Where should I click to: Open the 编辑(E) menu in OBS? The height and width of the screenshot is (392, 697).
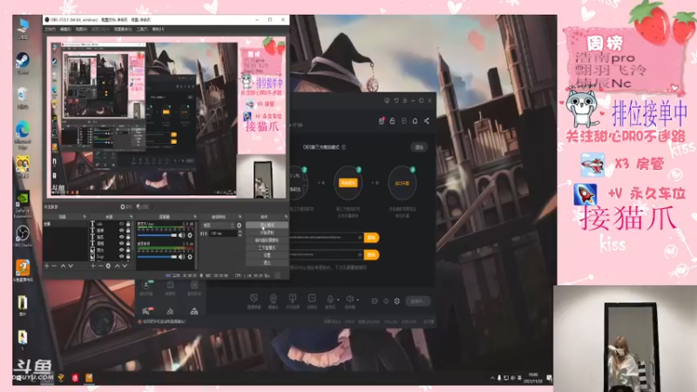click(x=65, y=30)
